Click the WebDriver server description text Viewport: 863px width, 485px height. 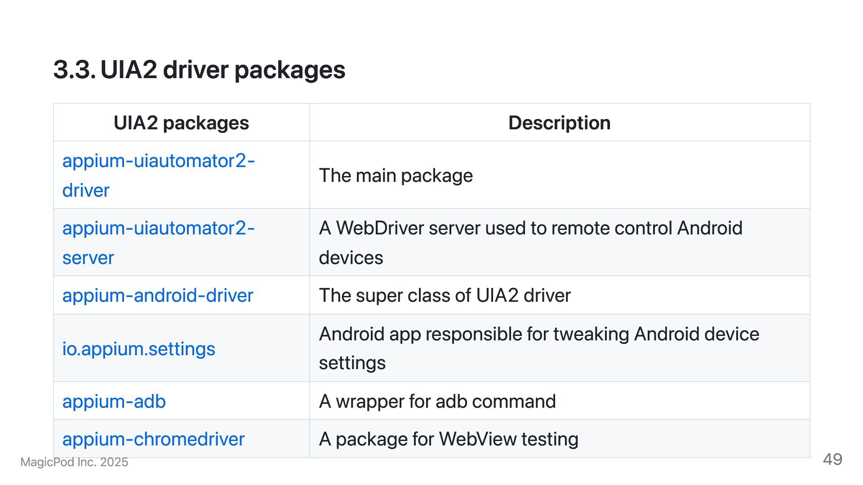click(530, 228)
